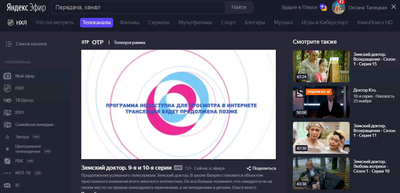
Task: Click the Звезда sidebar label
Action: click(23, 137)
